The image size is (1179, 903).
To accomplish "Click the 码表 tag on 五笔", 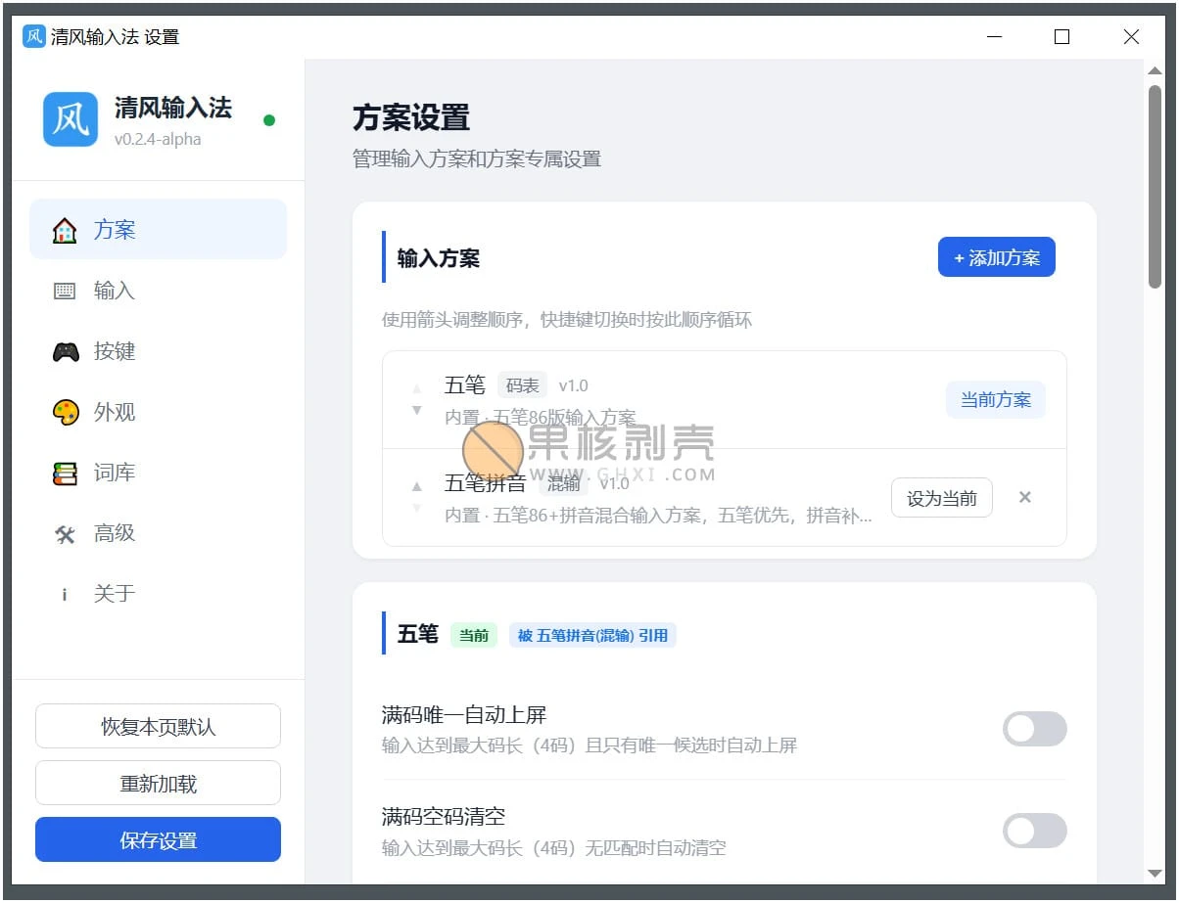I will pyautogui.click(x=522, y=385).
